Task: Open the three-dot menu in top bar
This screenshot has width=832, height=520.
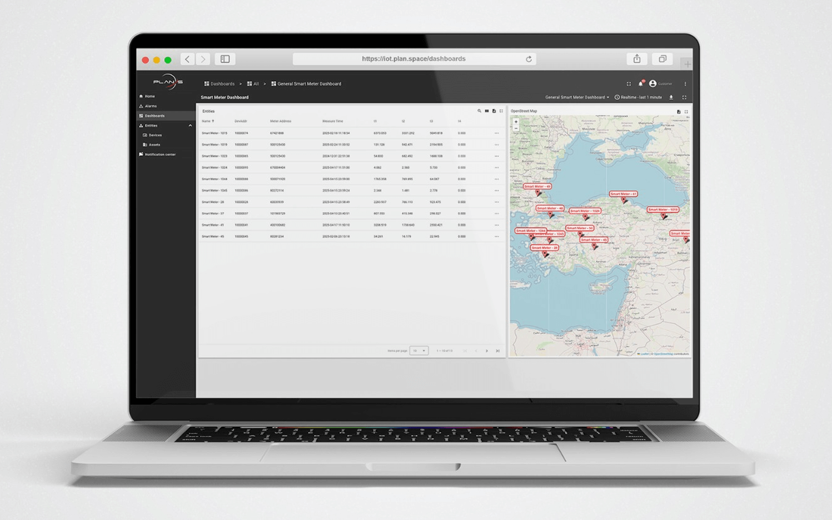Action: pos(685,84)
